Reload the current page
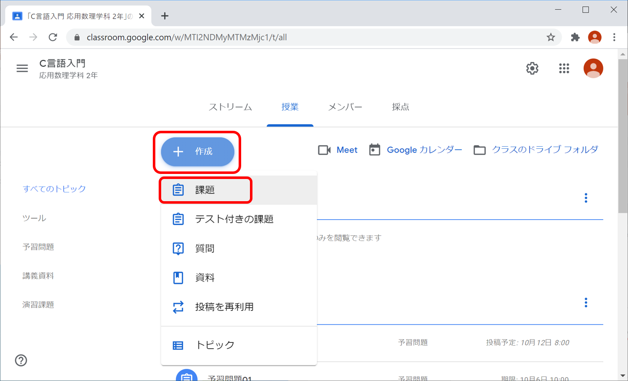This screenshot has width=628, height=381. tap(53, 37)
